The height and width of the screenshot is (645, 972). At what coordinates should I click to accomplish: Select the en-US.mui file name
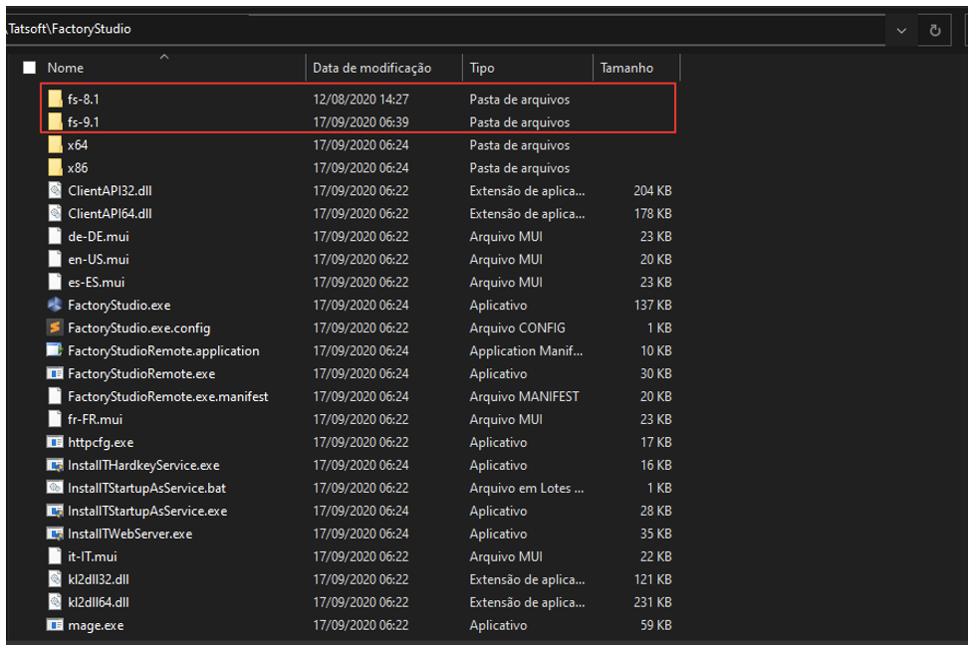(98, 259)
